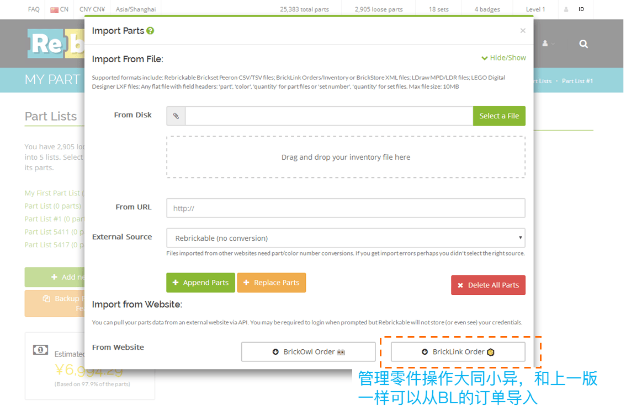
Task: Click the circle arrow icon in BrickLink Order
Action: (x=425, y=352)
